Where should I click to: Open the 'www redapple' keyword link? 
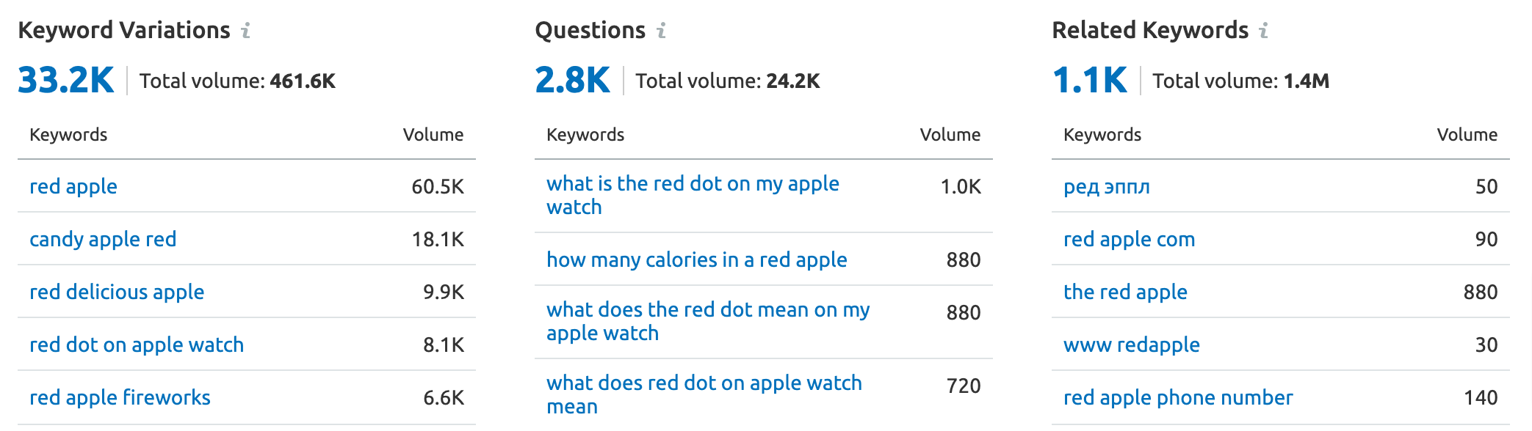point(1132,345)
